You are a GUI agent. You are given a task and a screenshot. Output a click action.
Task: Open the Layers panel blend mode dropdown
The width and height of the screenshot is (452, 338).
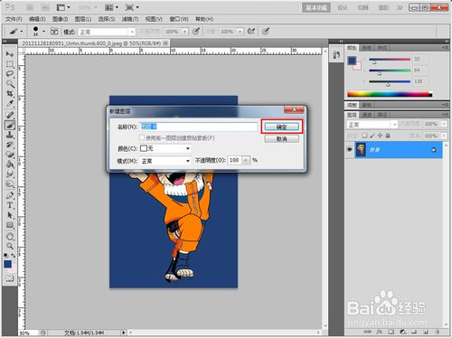(372, 125)
